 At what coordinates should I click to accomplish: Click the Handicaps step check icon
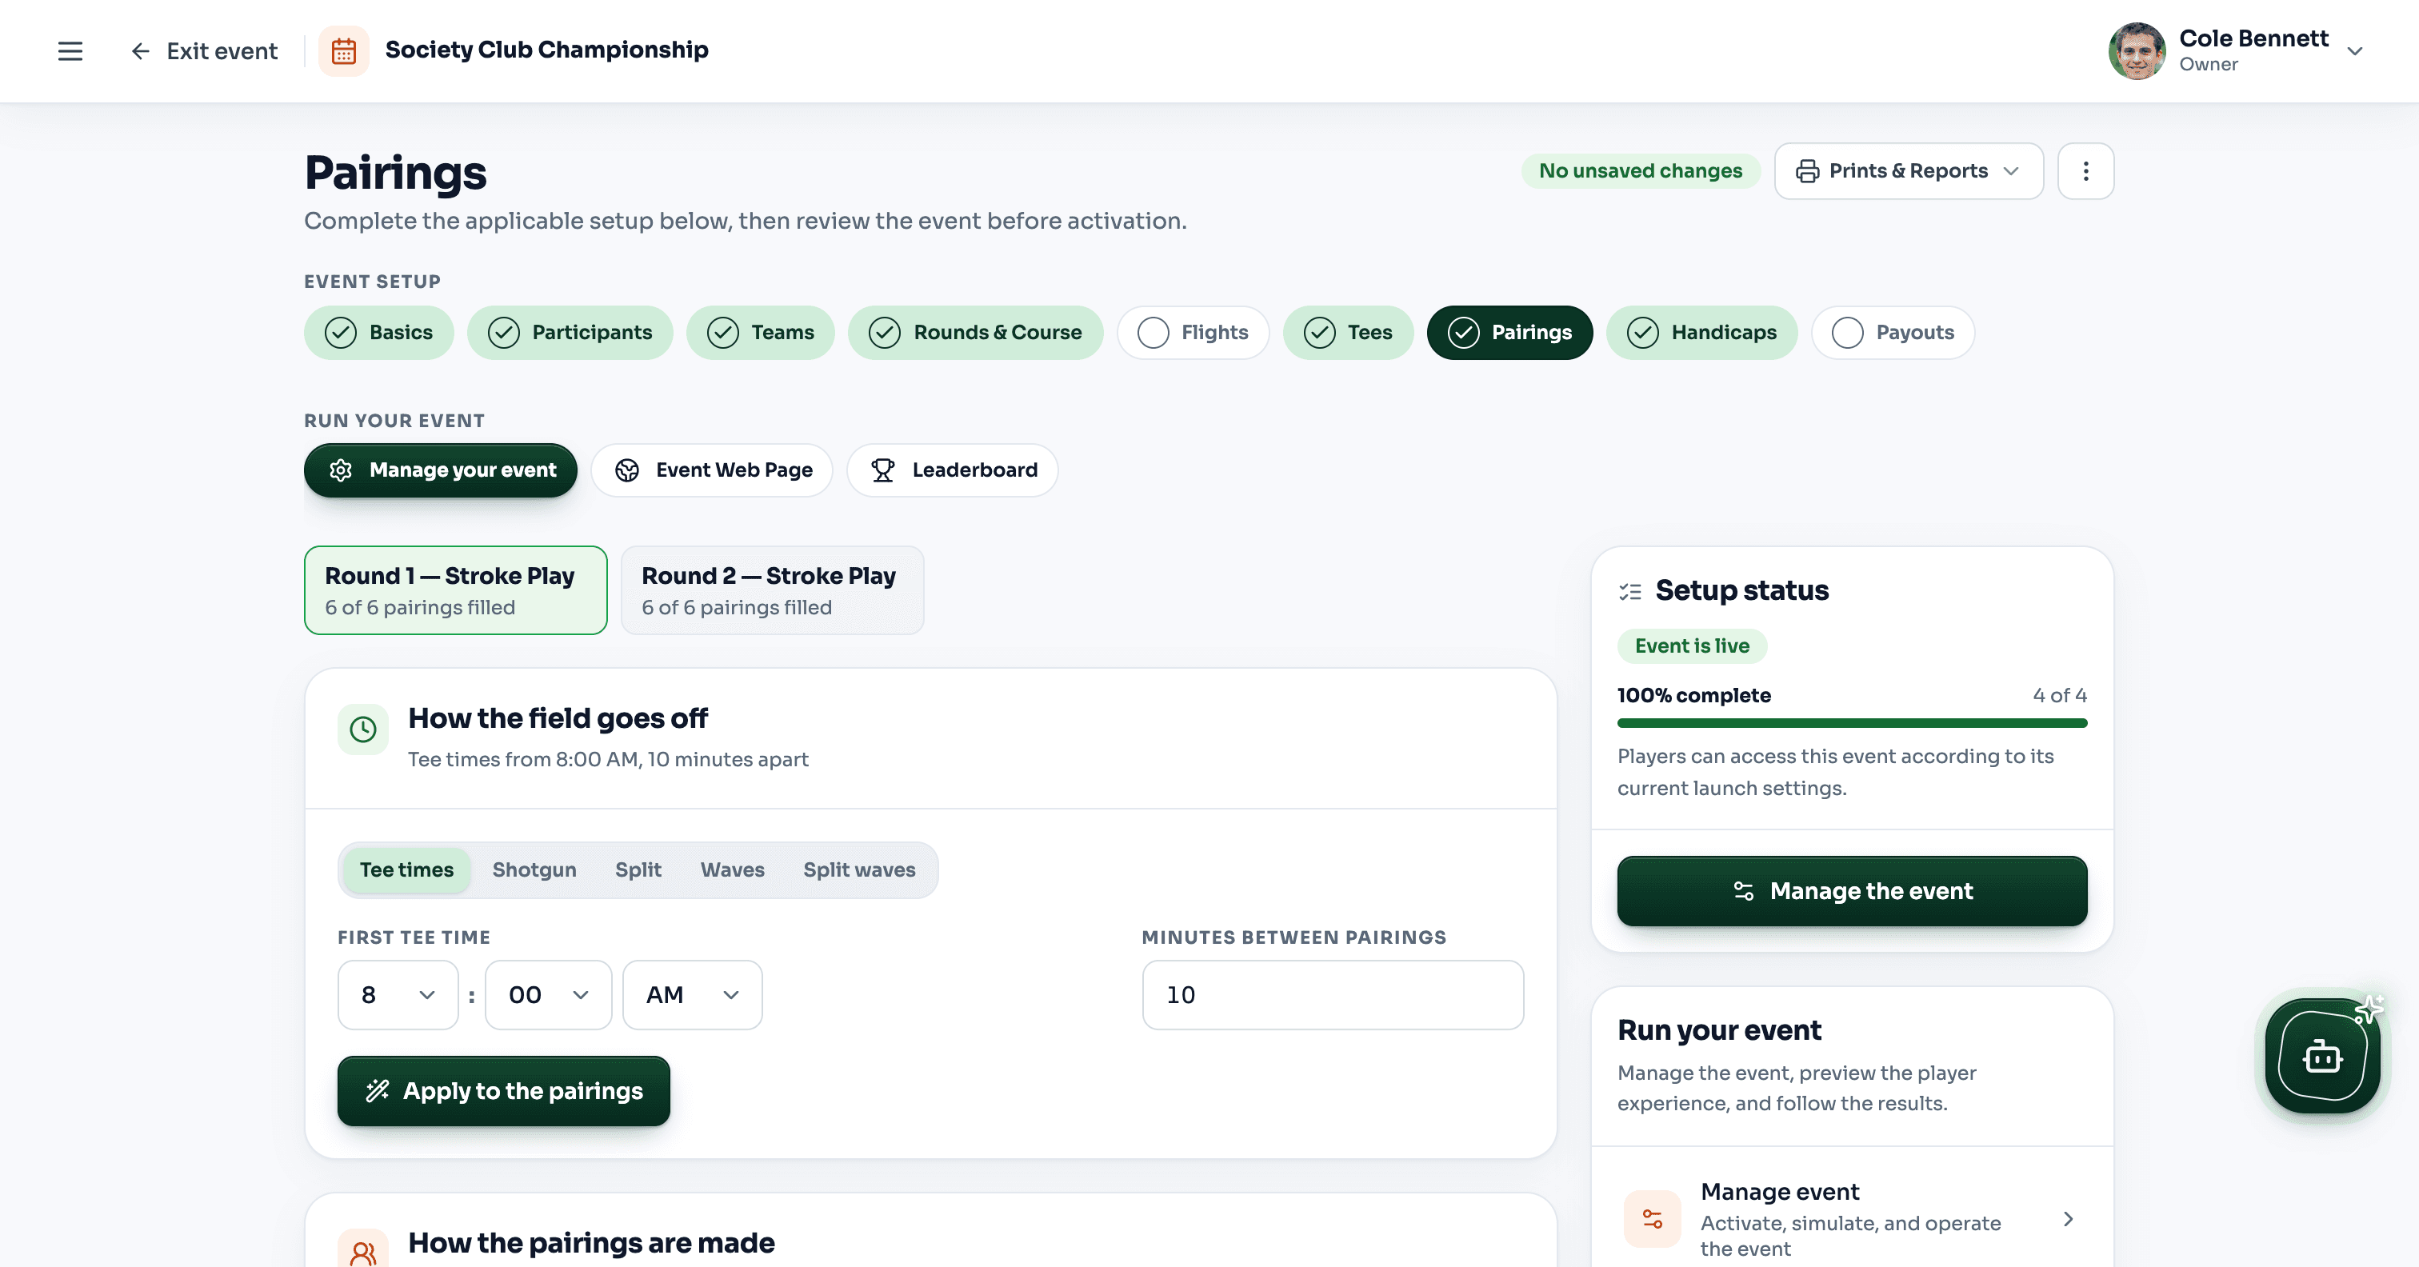pos(1642,333)
